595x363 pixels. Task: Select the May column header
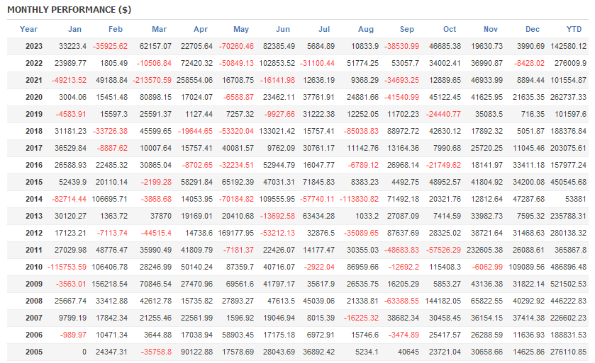coord(241,29)
